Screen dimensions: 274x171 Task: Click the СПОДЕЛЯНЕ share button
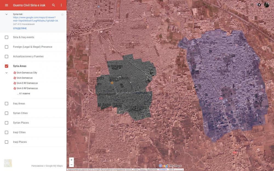(20, 28)
